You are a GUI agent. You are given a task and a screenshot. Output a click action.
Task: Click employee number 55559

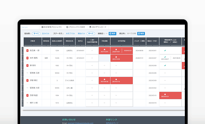pos(57,73)
